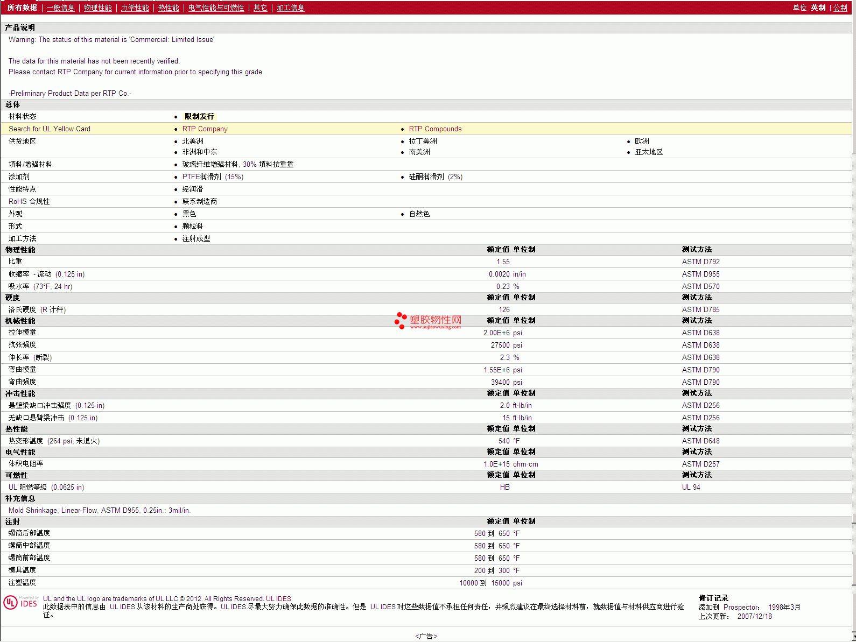This screenshot has height=642, width=856.
Task: Click the right vertical scrollbar
Action: [853, 323]
